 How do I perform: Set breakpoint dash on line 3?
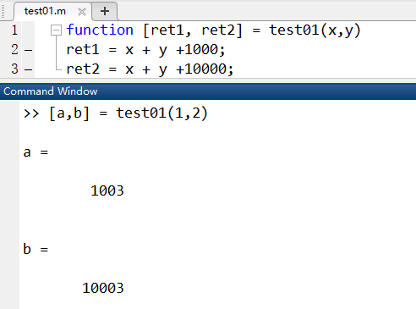28,69
